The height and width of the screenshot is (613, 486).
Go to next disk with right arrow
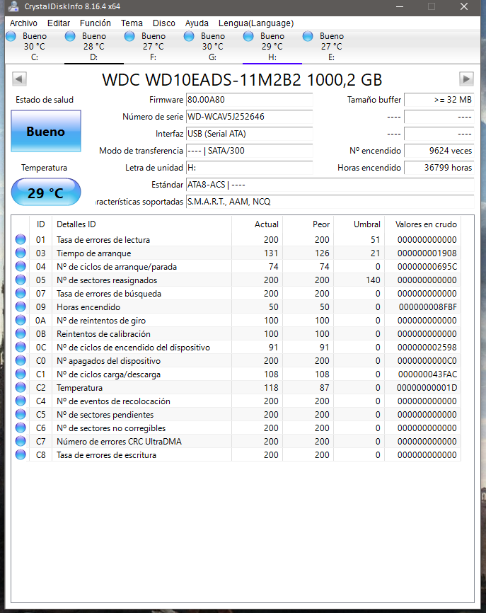tap(466, 79)
